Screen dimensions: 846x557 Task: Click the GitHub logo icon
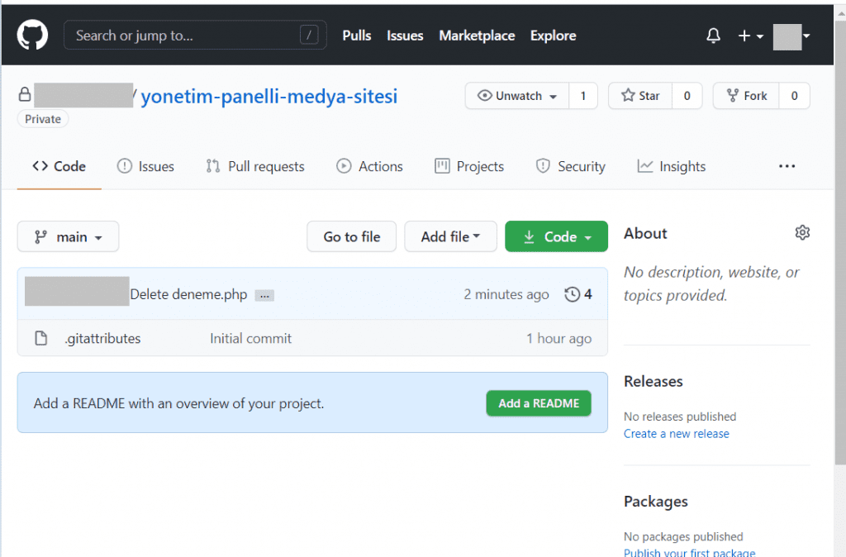[x=31, y=35]
